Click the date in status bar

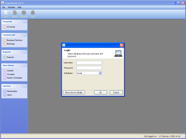169,136
